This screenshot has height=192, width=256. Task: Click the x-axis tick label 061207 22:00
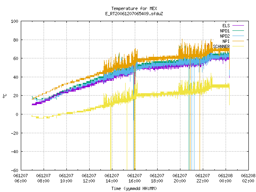tap(203, 178)
